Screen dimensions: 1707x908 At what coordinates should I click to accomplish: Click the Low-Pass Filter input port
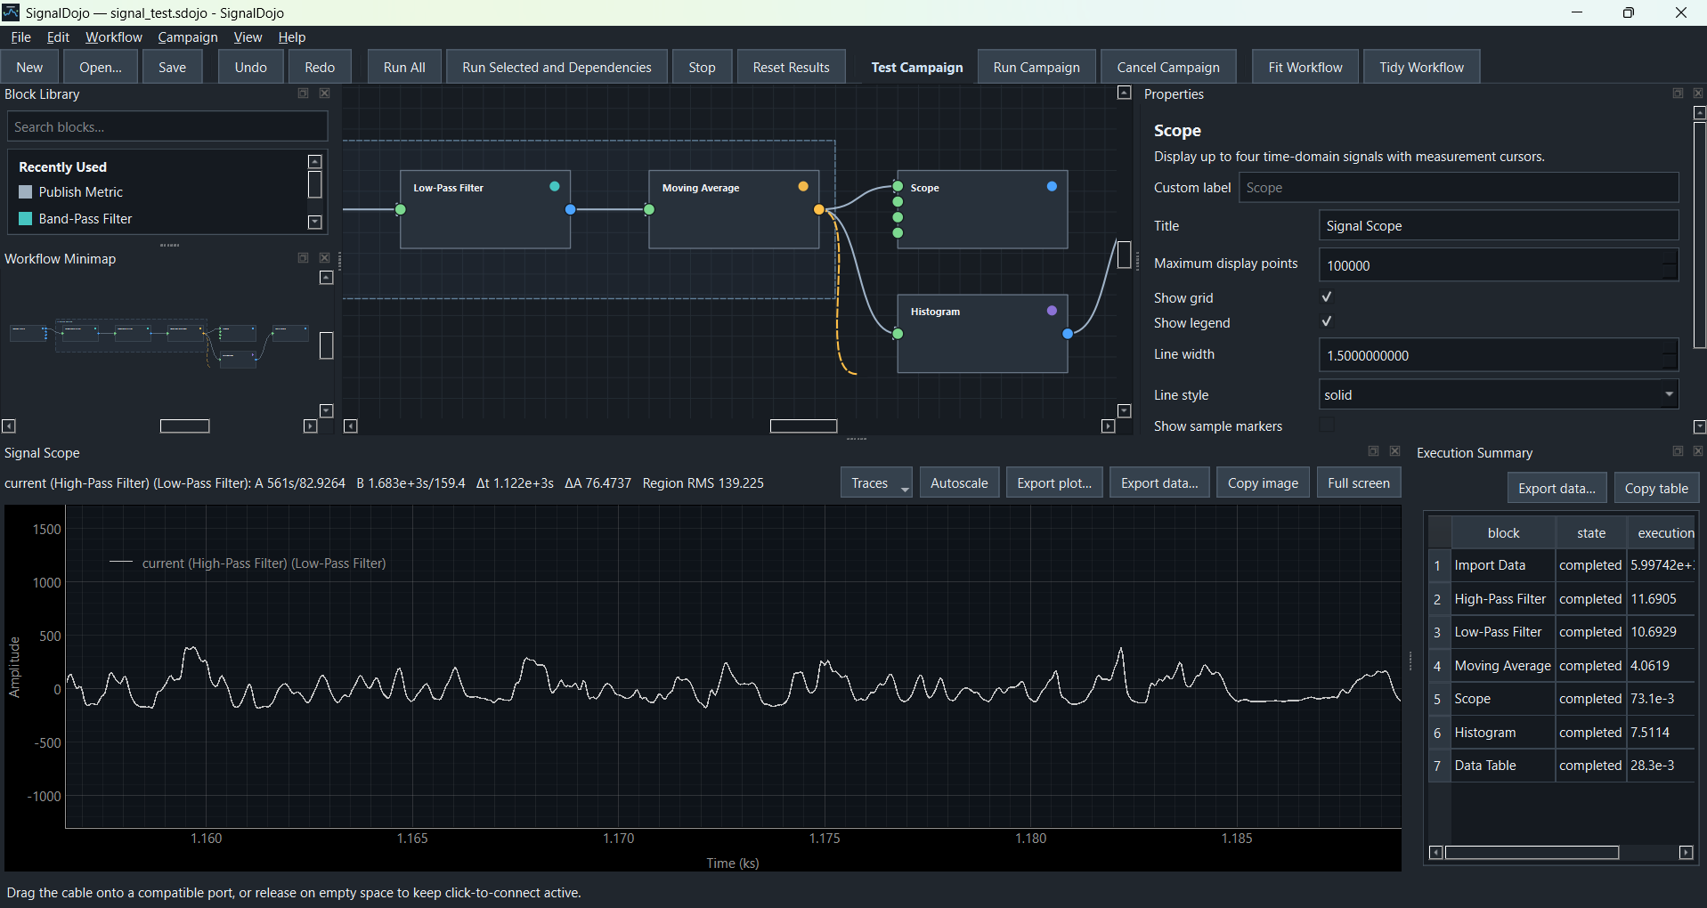[401, 209]
